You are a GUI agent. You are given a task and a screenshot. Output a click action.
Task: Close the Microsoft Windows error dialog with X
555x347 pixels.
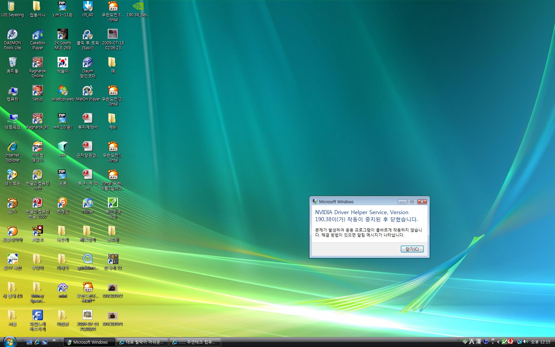point(422,202)
